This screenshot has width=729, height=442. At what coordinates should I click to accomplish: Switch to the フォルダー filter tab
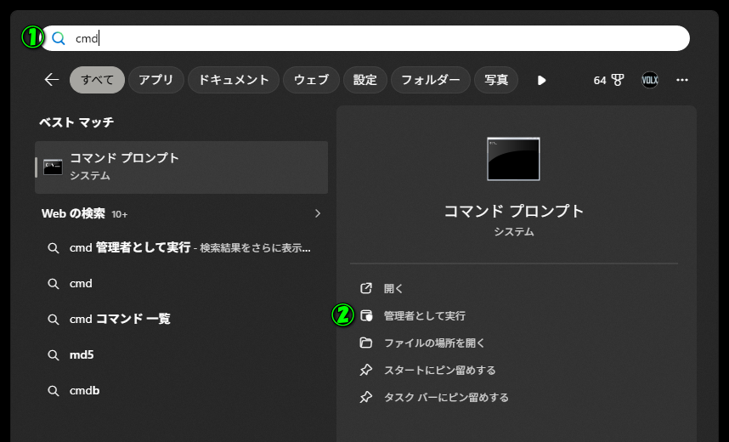431,80
